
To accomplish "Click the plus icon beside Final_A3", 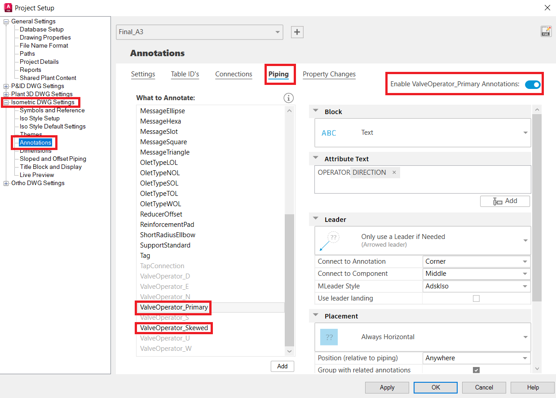I will [x=297, y=32].
